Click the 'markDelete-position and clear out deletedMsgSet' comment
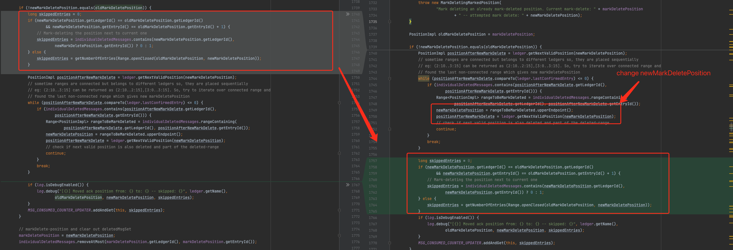The image size is (733, 250). [75, 229]
